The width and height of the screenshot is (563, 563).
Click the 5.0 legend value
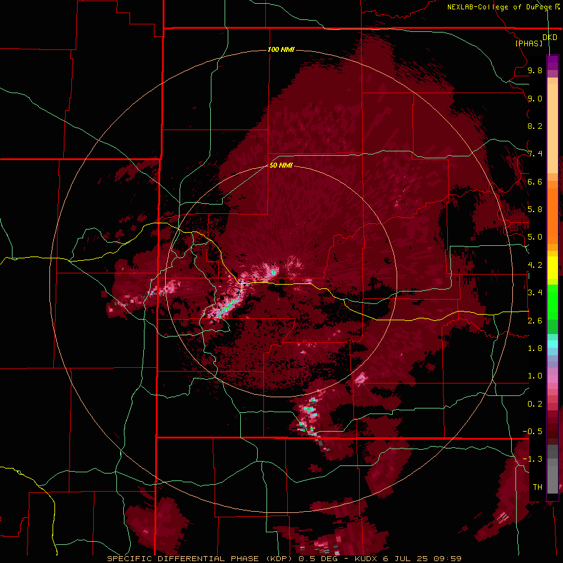coord(535,237)
